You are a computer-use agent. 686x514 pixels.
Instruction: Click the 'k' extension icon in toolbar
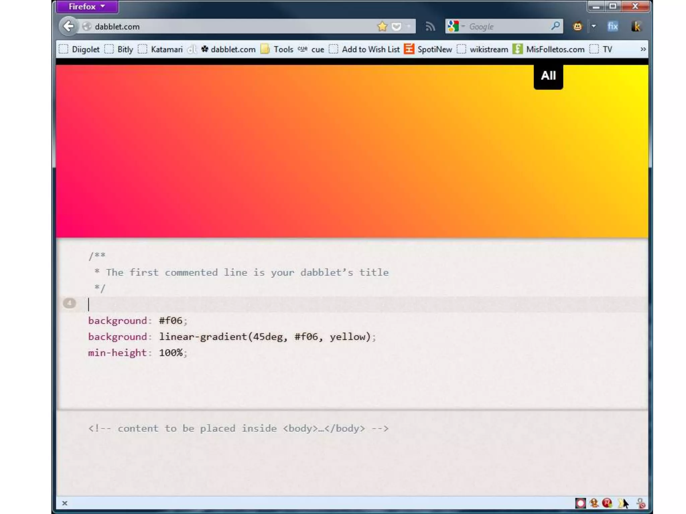click(636, 26)
